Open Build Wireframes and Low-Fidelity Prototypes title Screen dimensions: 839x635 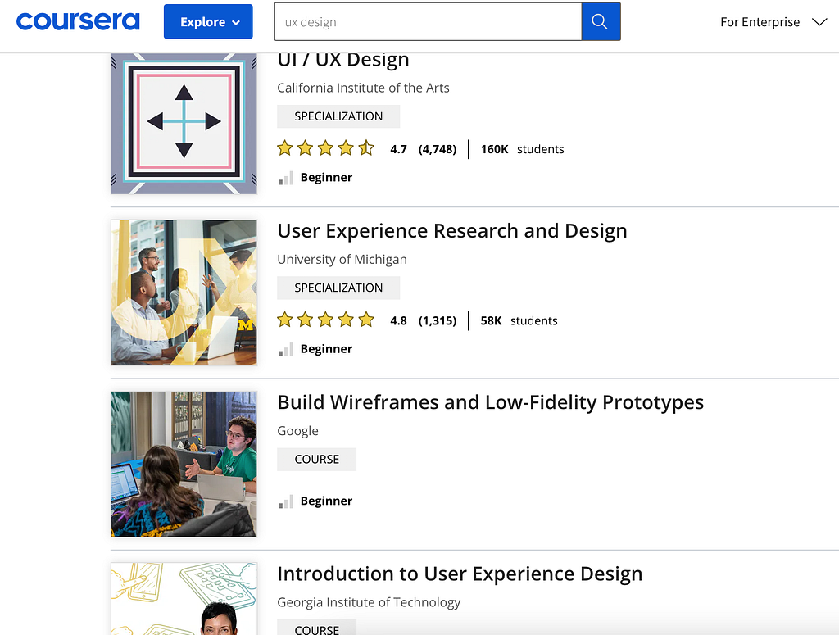point(491,402)
